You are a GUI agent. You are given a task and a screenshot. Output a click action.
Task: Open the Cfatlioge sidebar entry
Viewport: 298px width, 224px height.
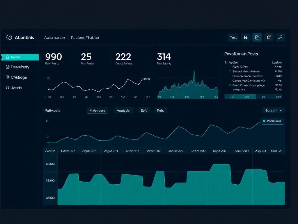pos(16,77)
